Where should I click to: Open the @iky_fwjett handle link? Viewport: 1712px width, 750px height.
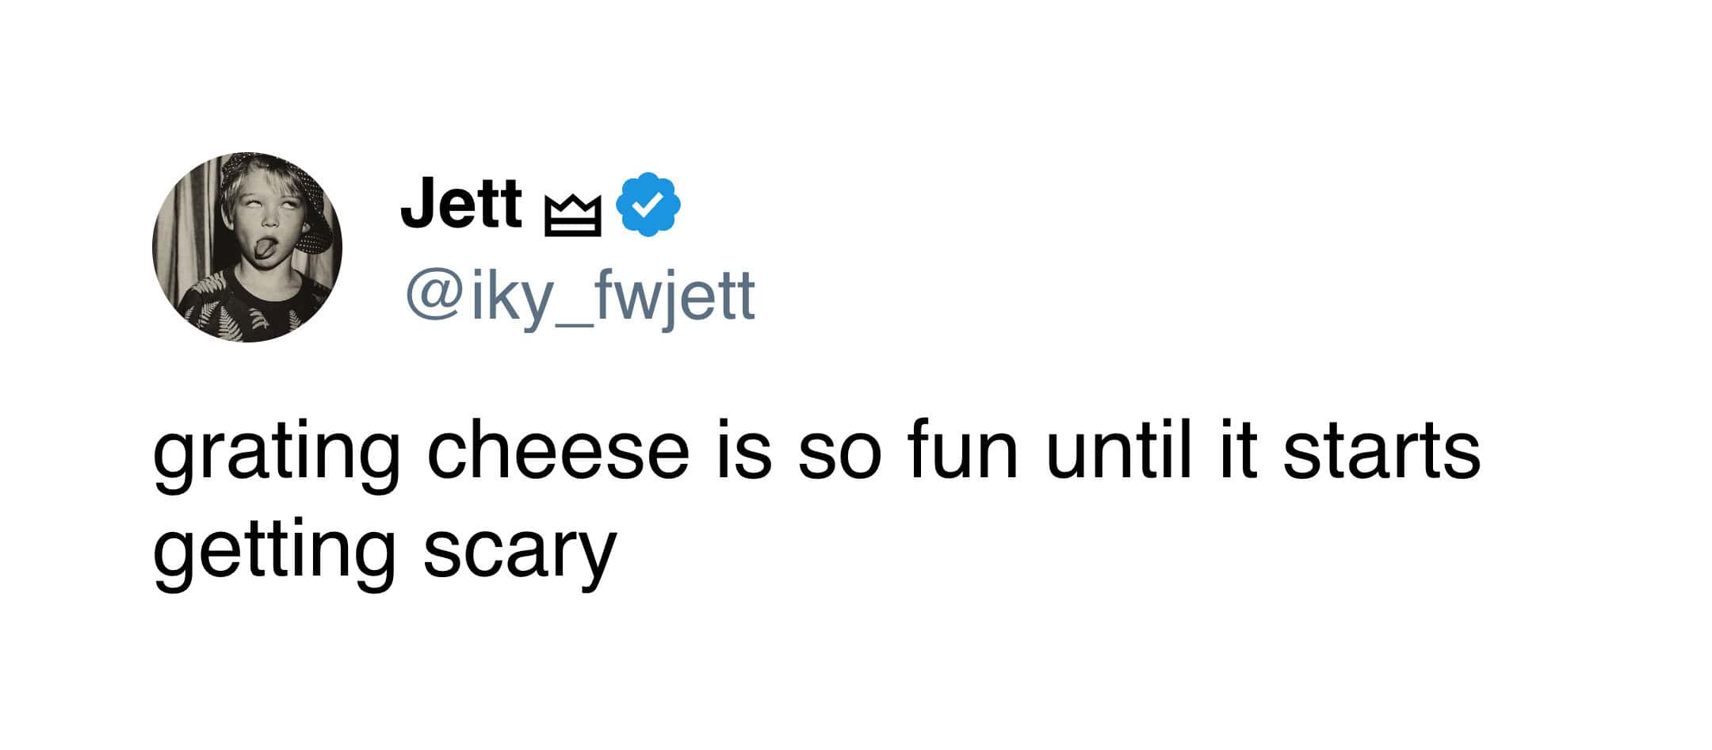(579, 297)
